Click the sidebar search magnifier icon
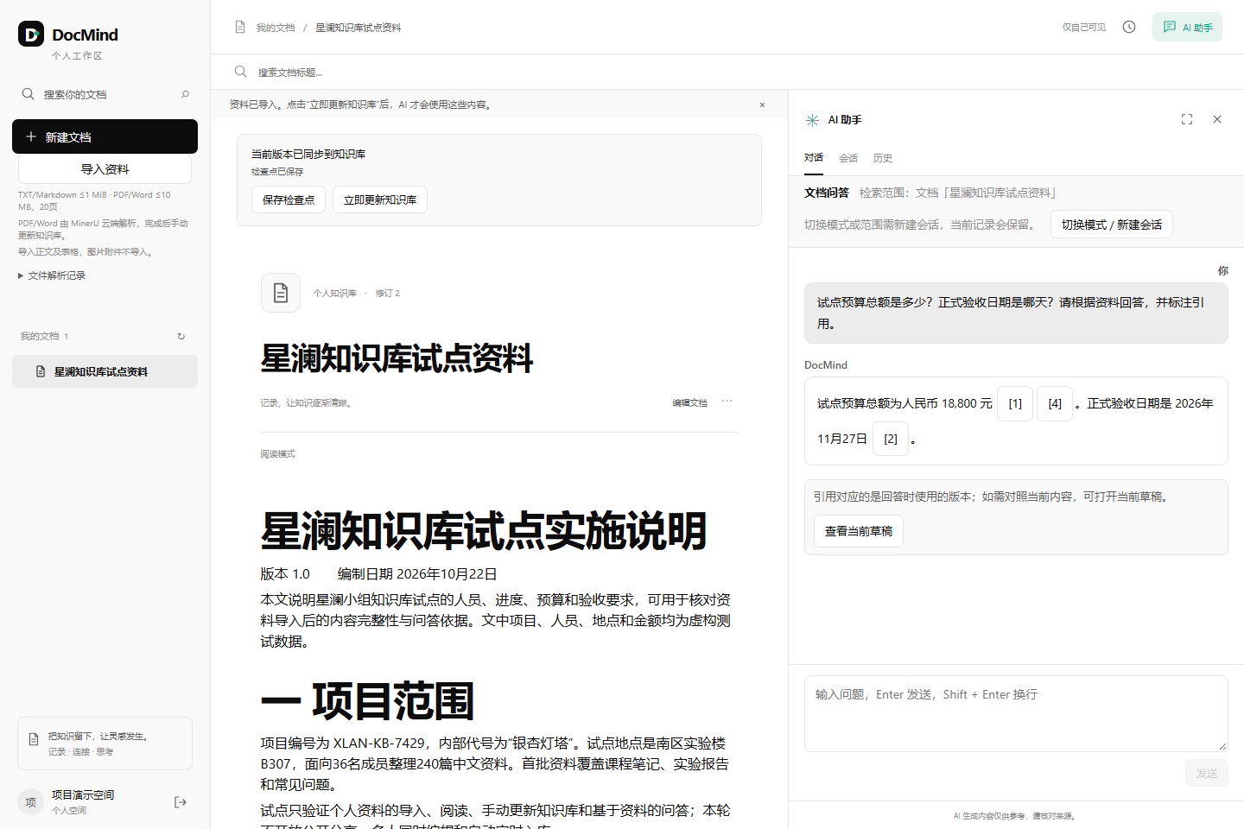Viewport: 1244px width, 829px height. tap(29, 94)
